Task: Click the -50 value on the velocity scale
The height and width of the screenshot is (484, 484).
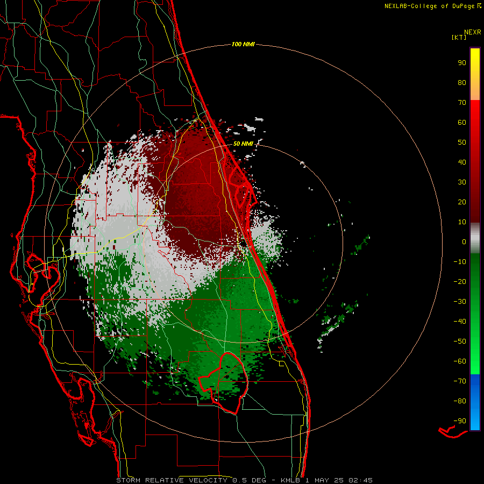Action: coord(460,341)
